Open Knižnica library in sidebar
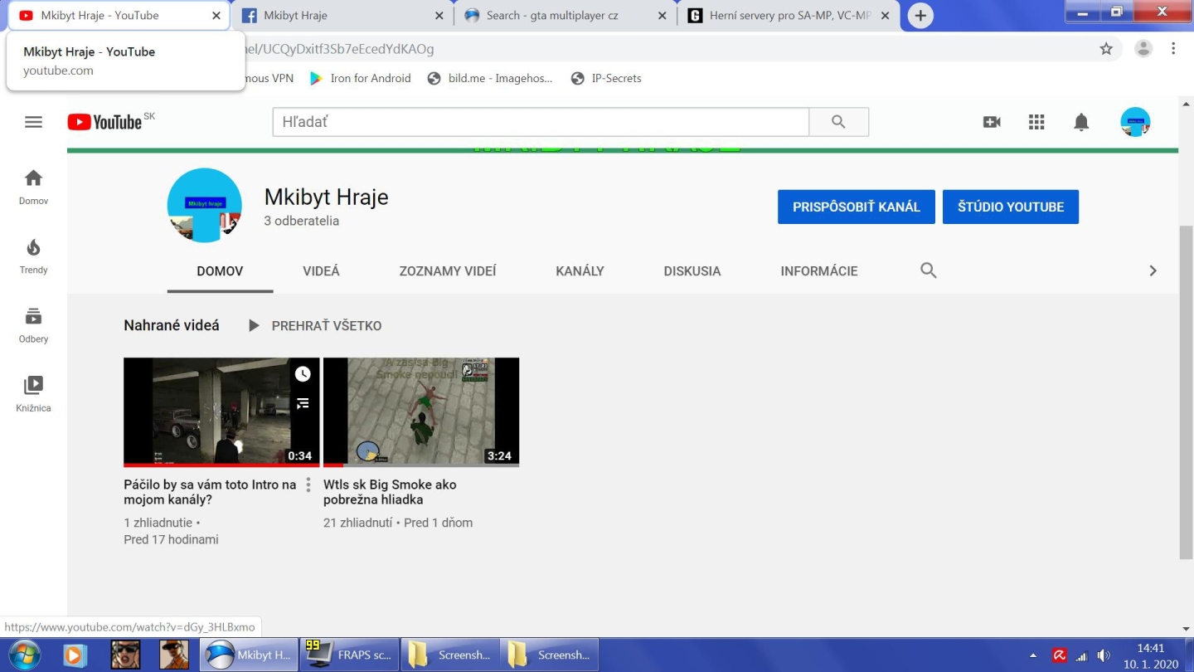 33,394
